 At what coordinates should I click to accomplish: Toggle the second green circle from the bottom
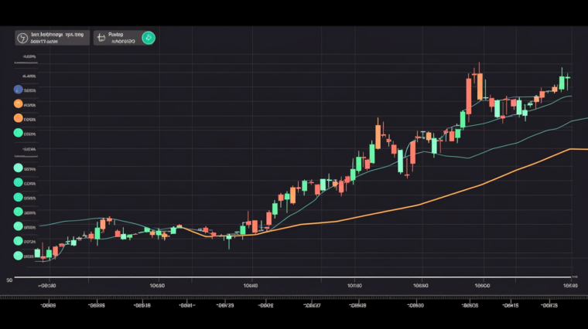pyautogui.click(x=19, y=240)
